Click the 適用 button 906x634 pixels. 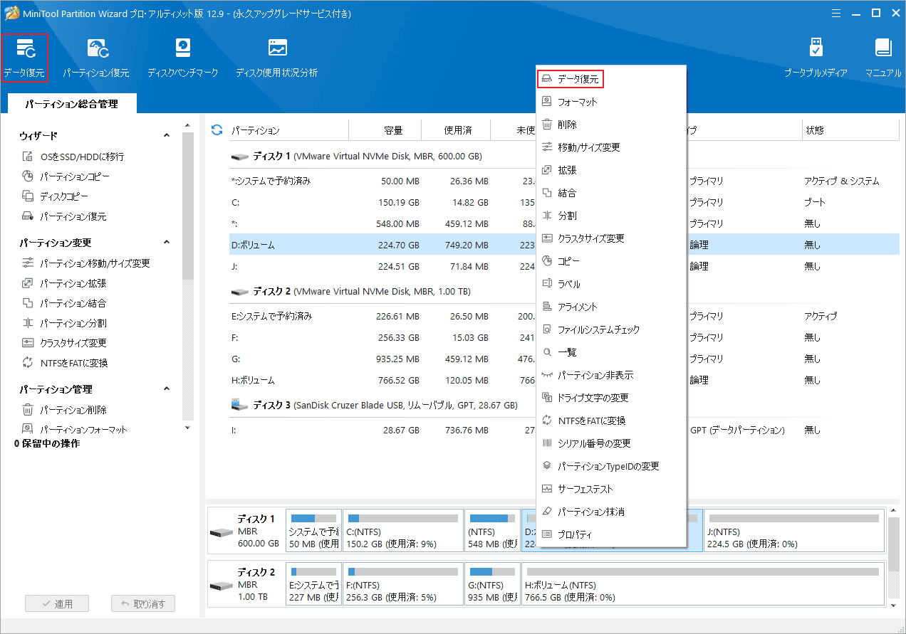57,604
